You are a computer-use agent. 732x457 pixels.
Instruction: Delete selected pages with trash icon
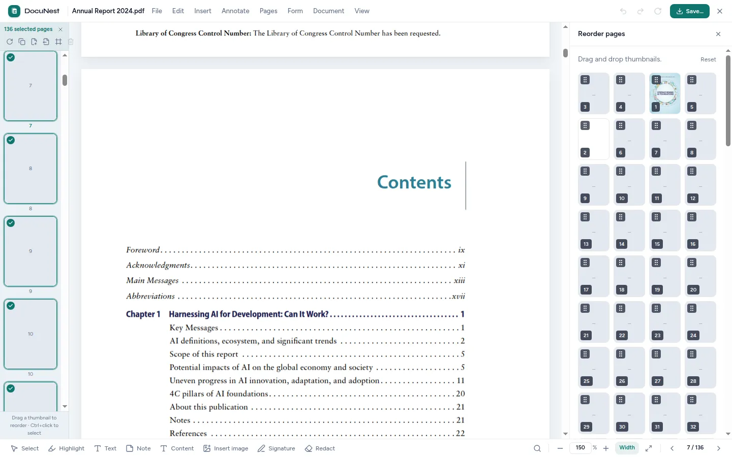click(x=71, y=42)
